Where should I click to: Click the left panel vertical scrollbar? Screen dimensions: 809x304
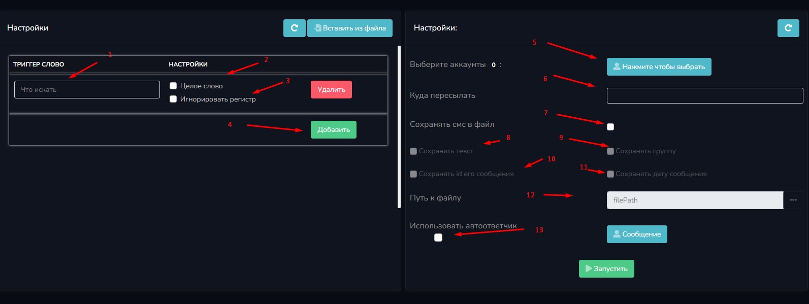pos(399,127)
